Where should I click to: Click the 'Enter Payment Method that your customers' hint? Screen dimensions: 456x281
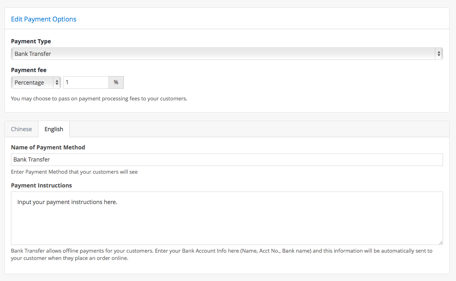coord(74,172)
